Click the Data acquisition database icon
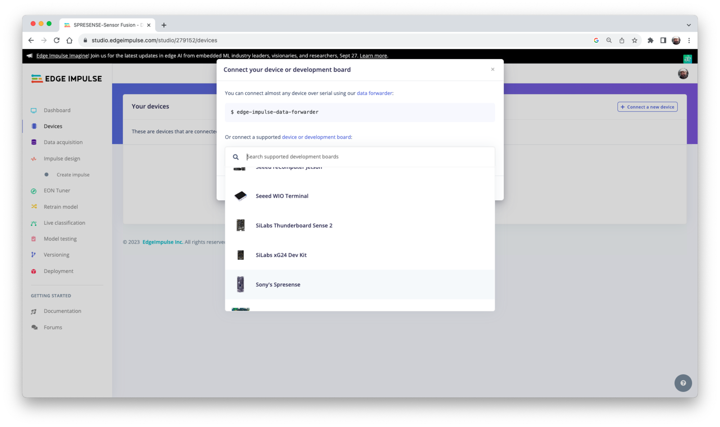Screen dimensions: 720x427 pos(34,142)
